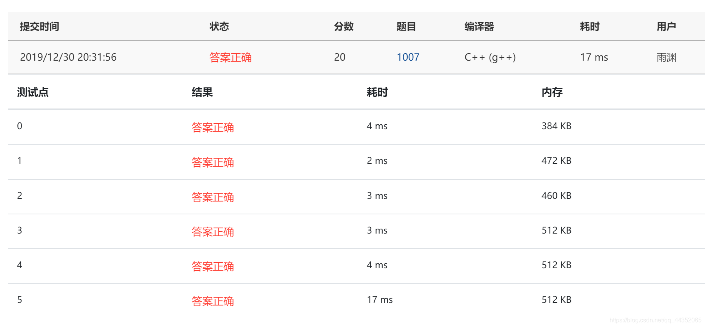
Task: Click the 测试点 column header
Action: (33, 92)
